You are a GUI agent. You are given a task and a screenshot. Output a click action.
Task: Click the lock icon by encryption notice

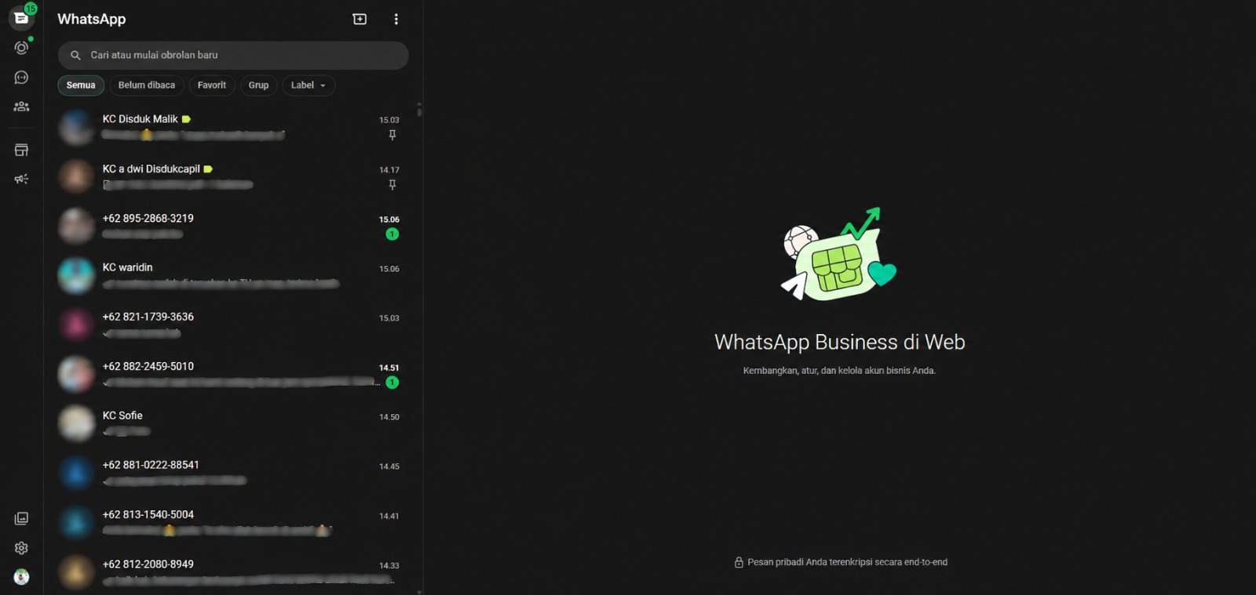click(x=739, y=562)
